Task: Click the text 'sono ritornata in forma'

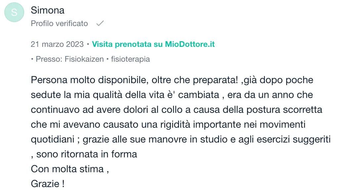Action: 86,154
